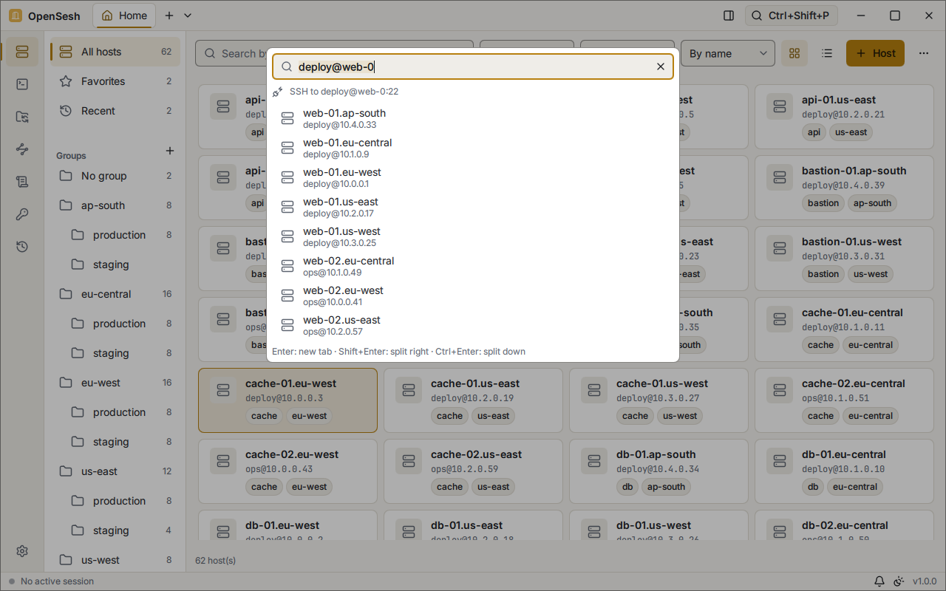Viewport: 946px width, 591px height.
Task: Switch to list view layout
Action: point(827,53)
